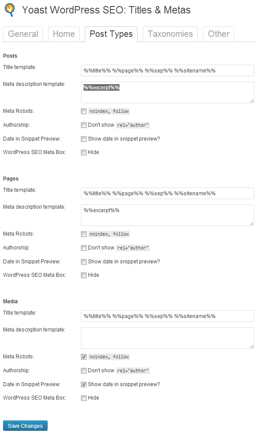Click the Posts 'Meta Robots:' label
Screen dimensions: 255x433
coord(19,111)
